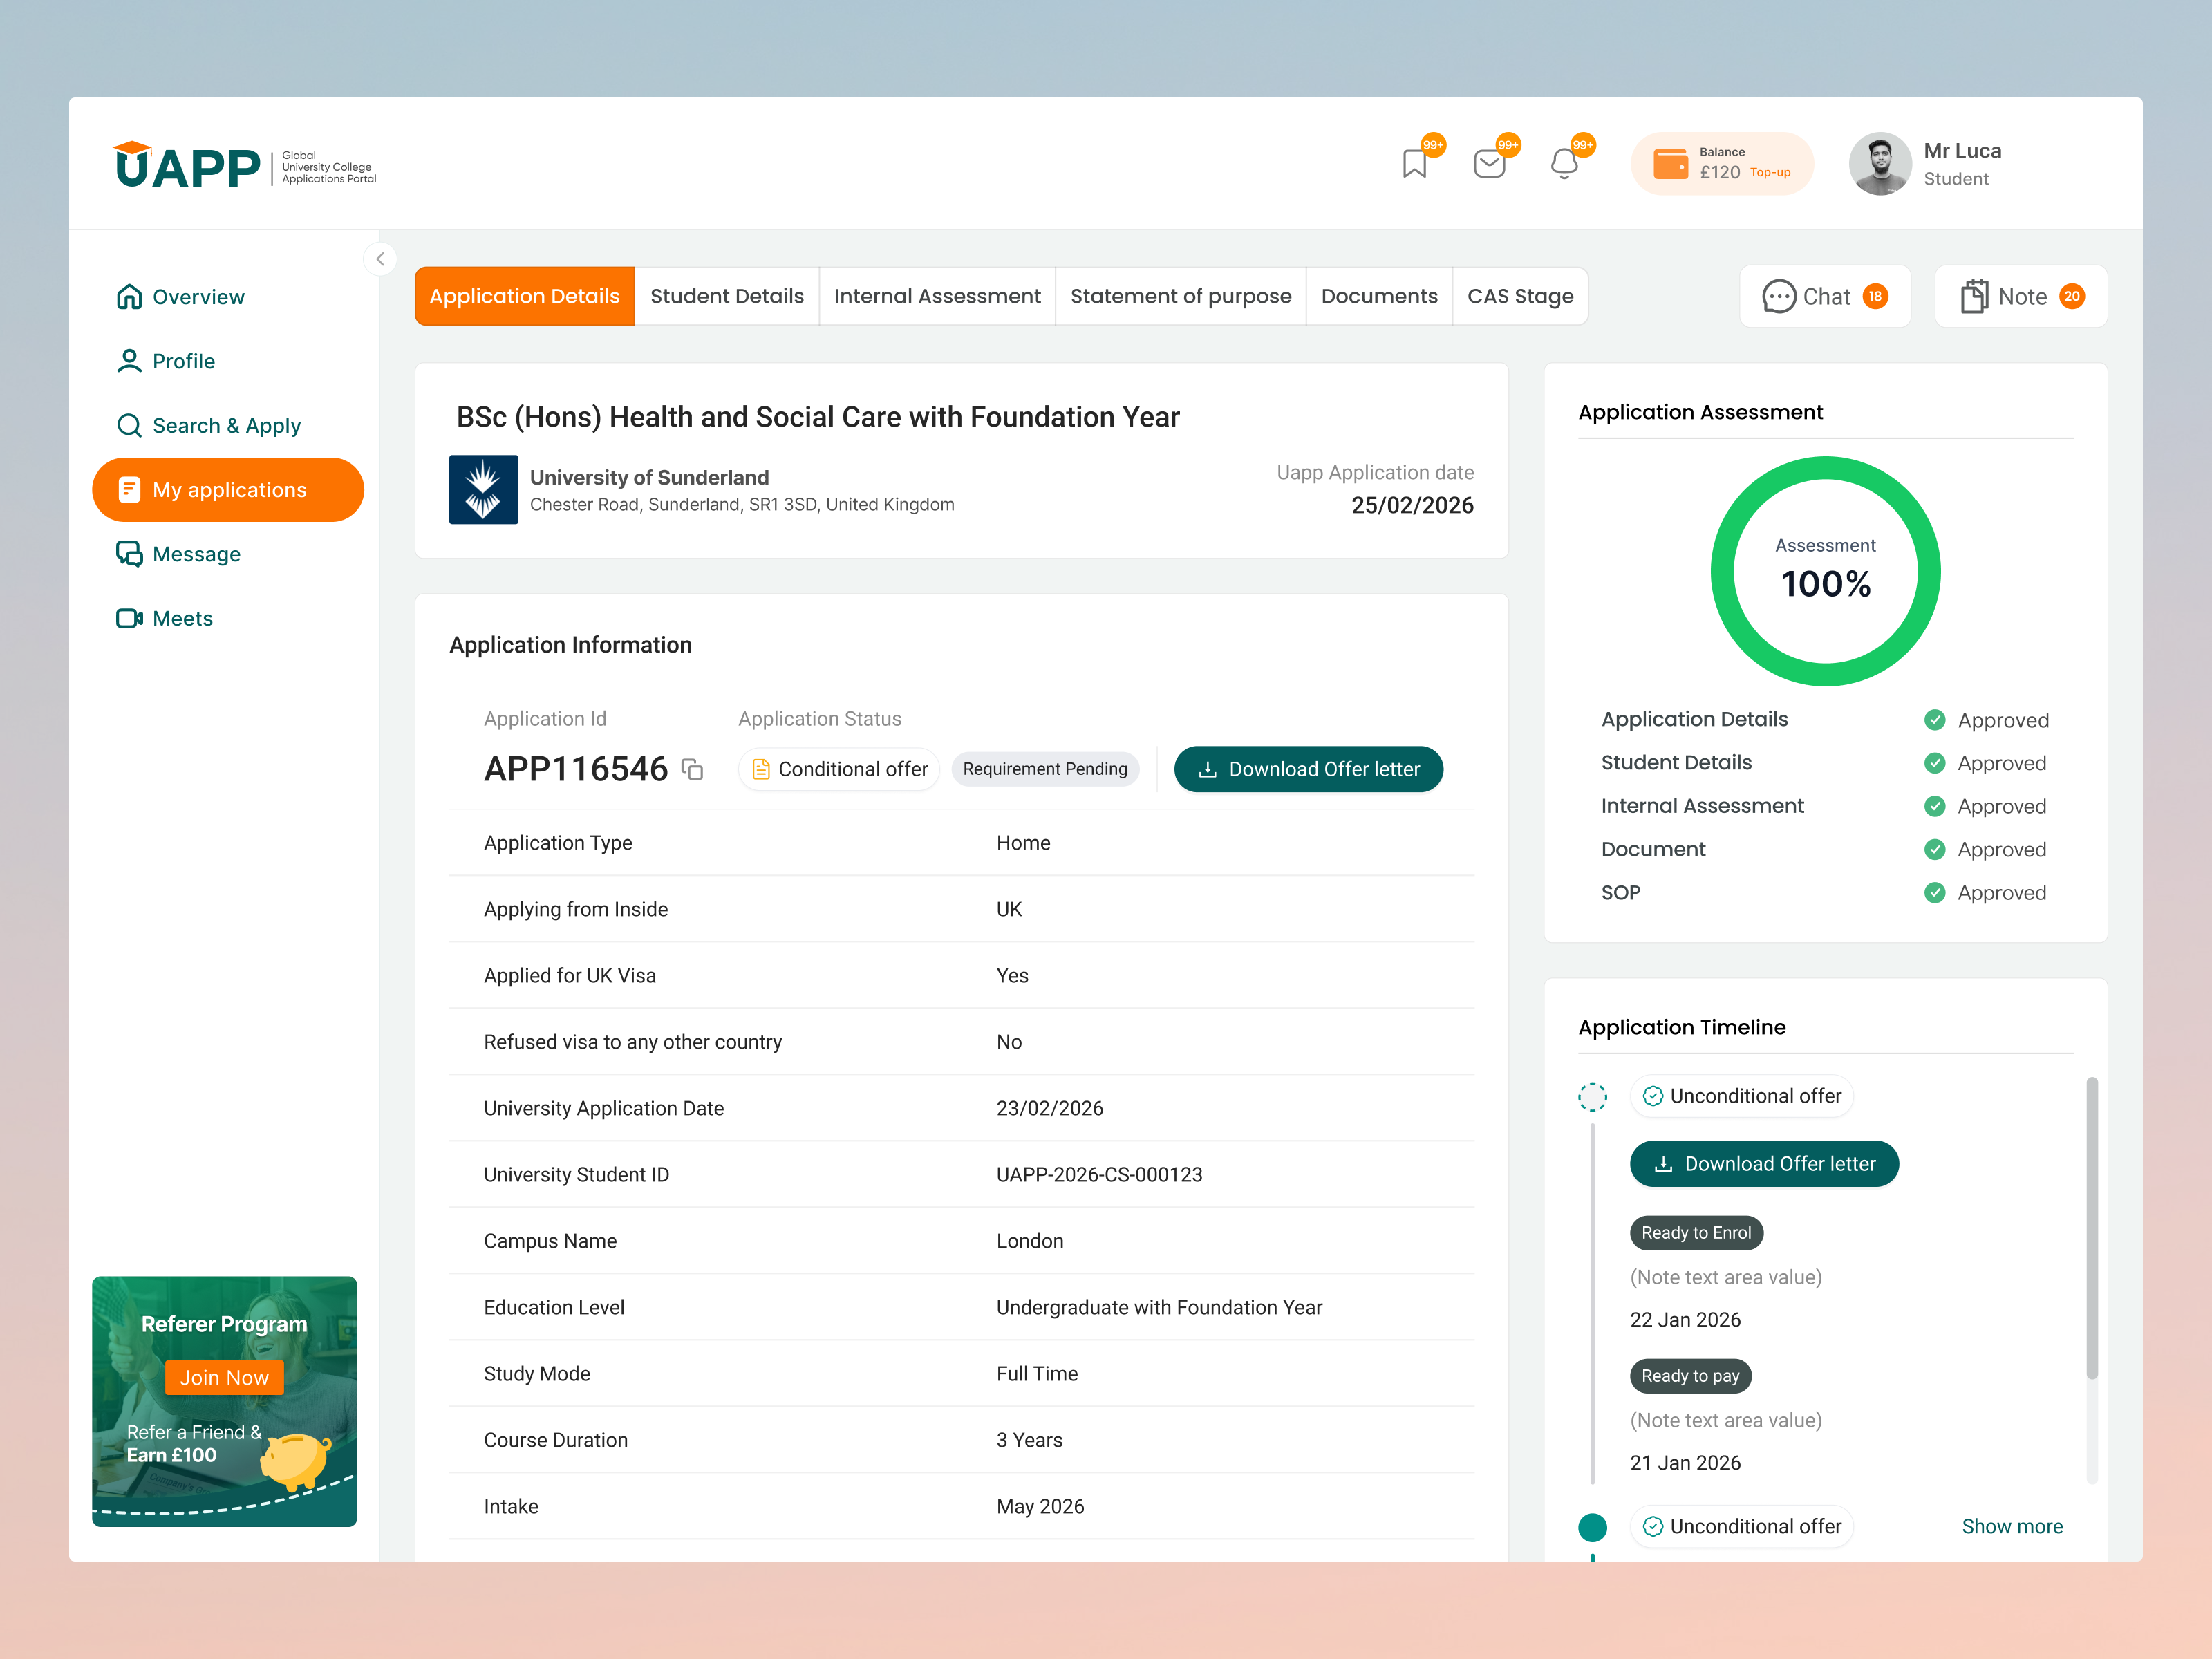Click Campus Name value London
The height and width of the screenshot is (1659, 2212).
point(1030,1241)
